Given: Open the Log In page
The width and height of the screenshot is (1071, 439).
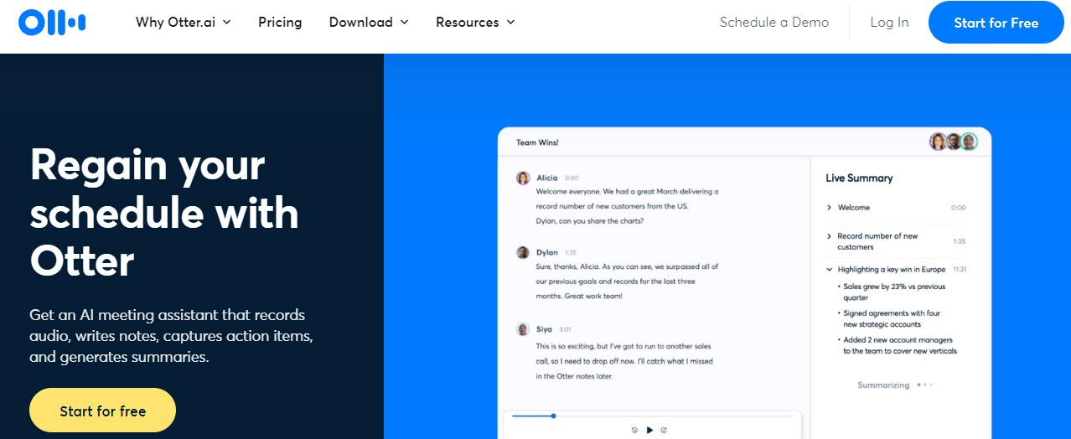Looking at the screenshot, I should click(889, 23).
